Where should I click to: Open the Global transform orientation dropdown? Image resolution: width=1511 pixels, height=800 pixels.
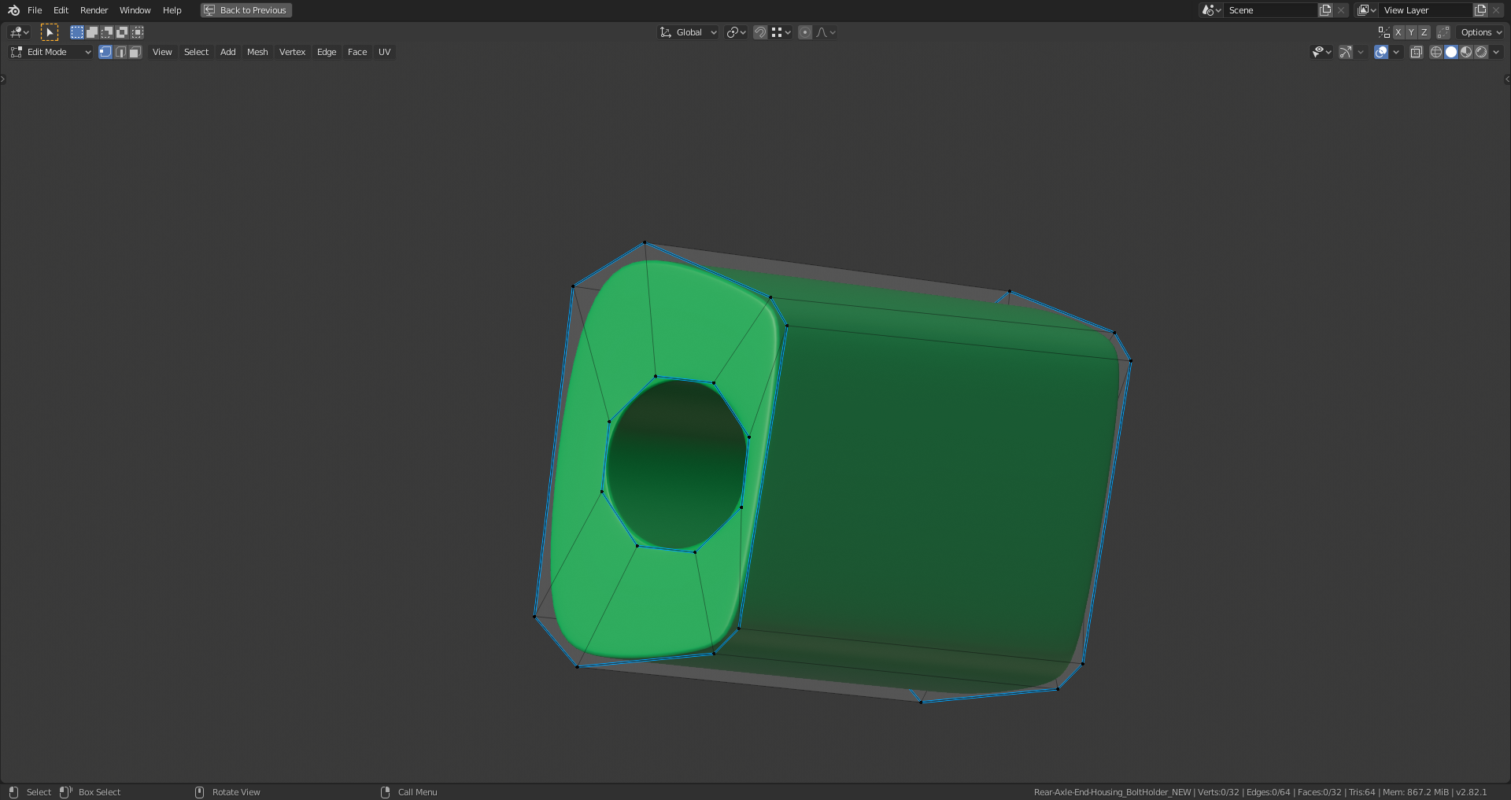click(x=689, y=32)
